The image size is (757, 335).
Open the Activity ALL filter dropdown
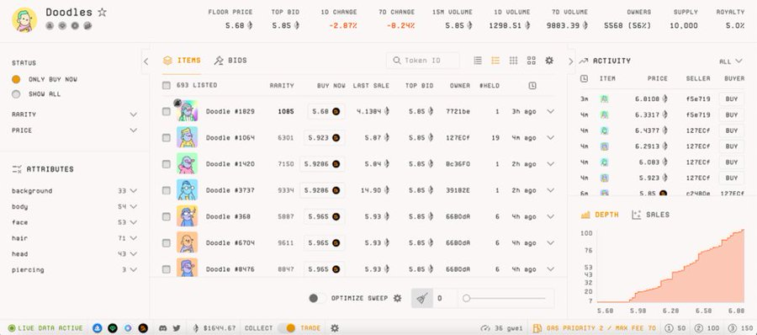tap(730, 61)
